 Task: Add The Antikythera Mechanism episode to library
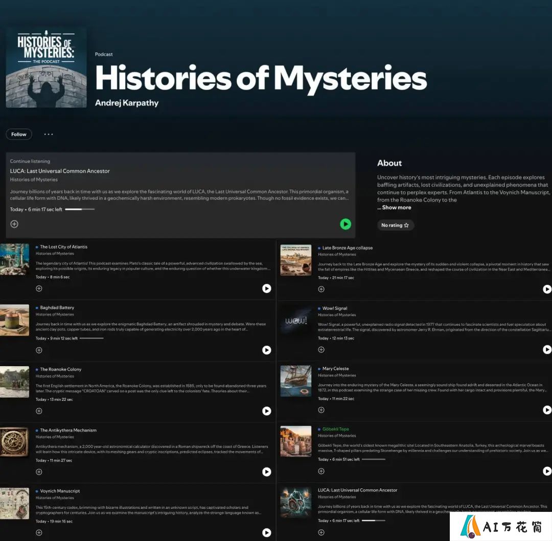(39, 471)
